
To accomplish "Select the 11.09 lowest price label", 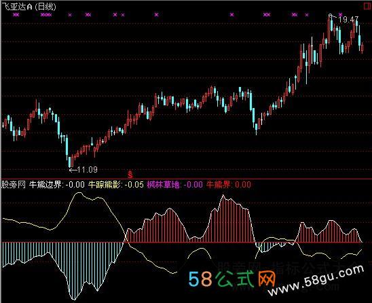I will click(x=87, y=170).
